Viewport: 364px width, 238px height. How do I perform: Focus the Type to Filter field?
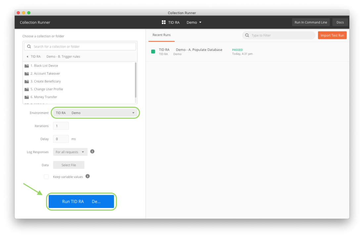point(279,35)
